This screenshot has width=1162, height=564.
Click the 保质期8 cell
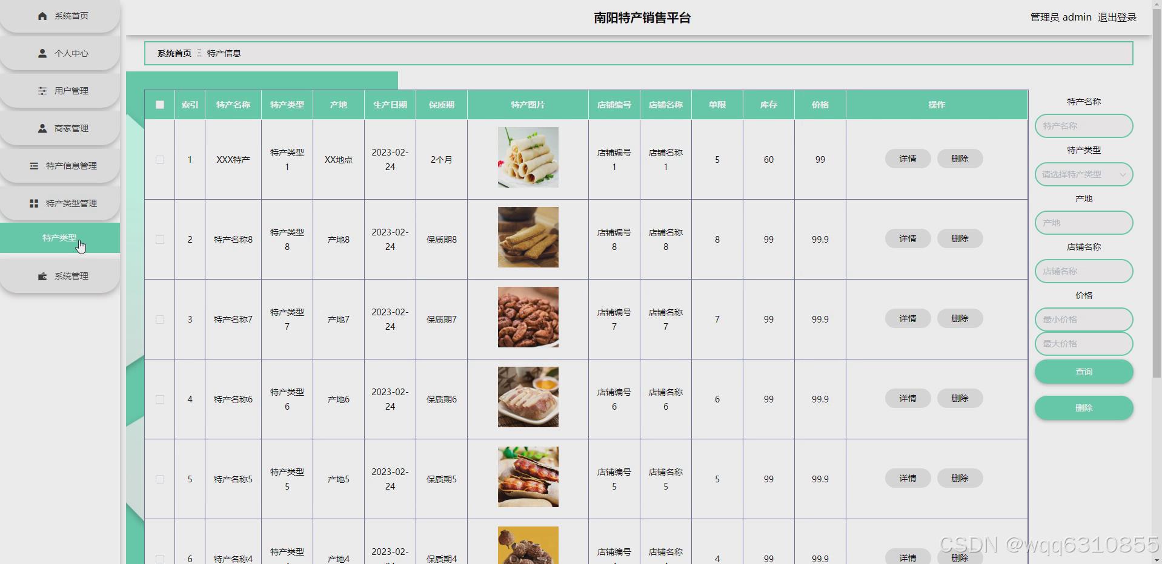[x=442, y=240]
